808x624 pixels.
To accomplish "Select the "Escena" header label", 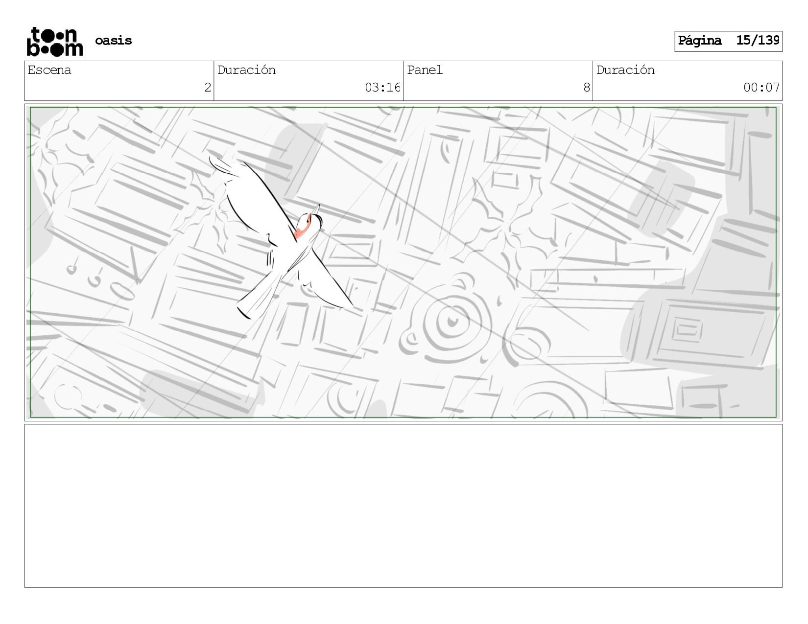I will pyautogui.click(x=49, y=70).
